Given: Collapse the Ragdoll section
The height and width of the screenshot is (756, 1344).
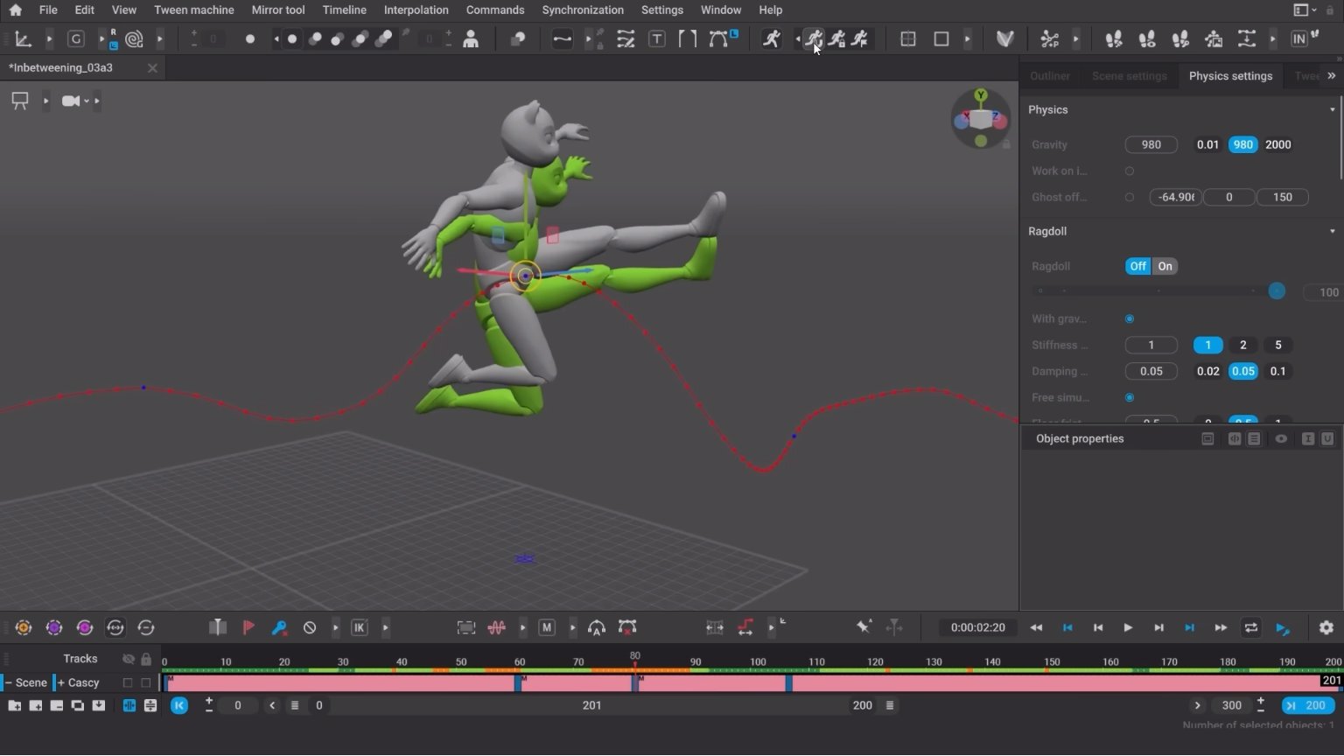Looking at the screenshot, I should click(1333, 232).
